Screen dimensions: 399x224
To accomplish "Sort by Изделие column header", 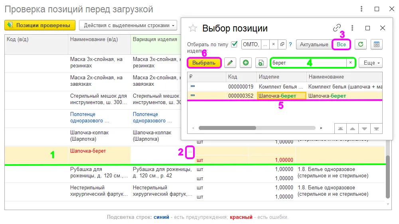I will click(x=281, y=77).
